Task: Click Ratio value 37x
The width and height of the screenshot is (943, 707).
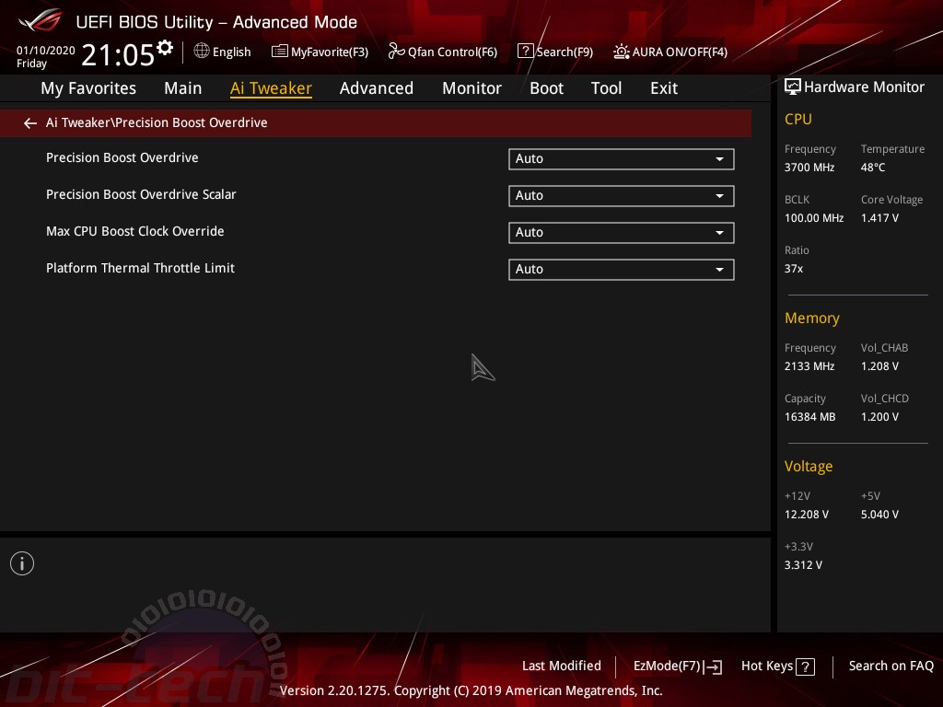Action: [793, 268]
